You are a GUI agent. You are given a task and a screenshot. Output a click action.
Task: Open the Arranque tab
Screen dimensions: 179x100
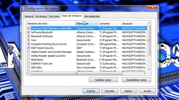(41, 16)
